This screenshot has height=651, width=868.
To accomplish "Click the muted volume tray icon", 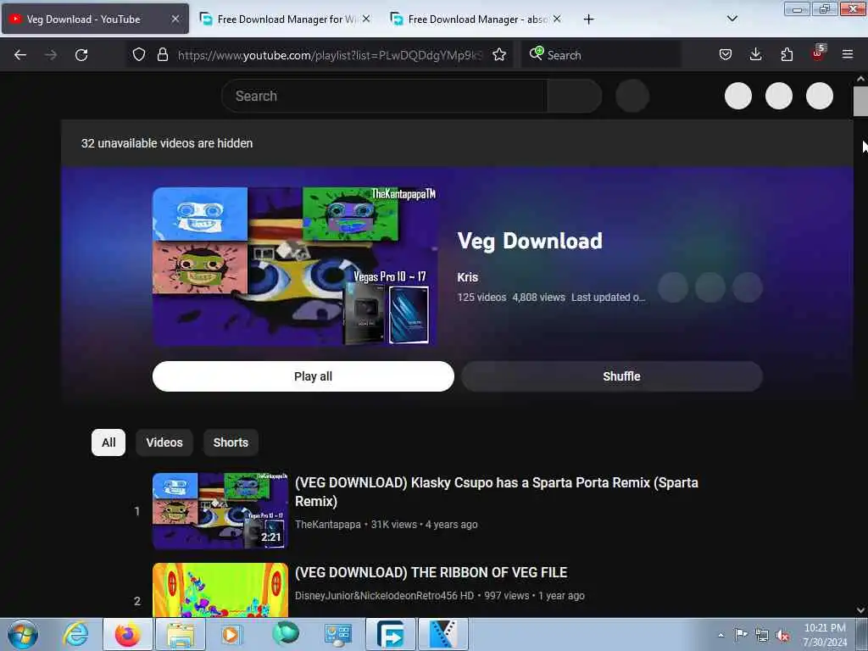I will (x=782, y=636).
